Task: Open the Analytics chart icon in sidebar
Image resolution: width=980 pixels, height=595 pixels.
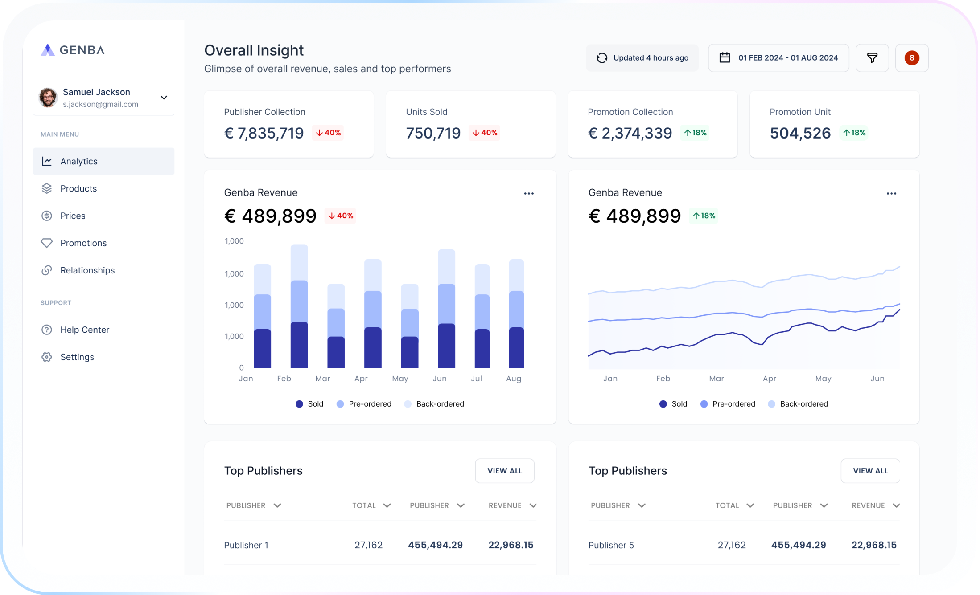Action: coord(47,161)
